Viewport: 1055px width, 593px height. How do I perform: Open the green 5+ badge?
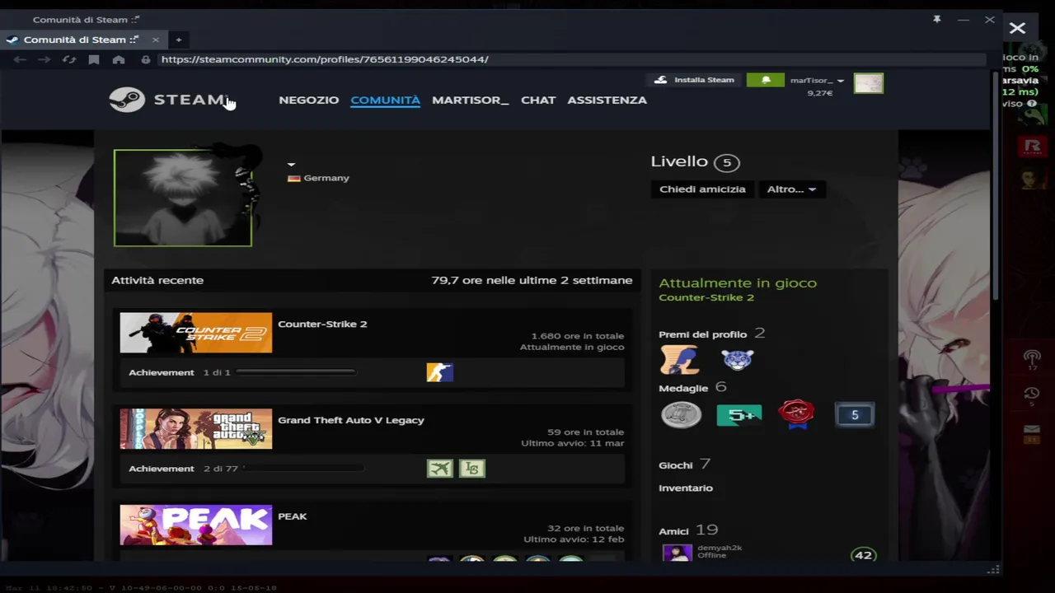[x=738, y=415]
